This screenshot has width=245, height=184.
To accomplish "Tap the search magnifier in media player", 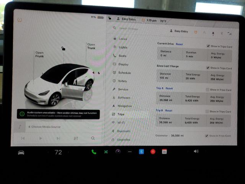I will point(93,138).
